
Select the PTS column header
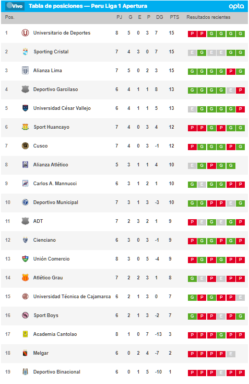coord(174,17)
